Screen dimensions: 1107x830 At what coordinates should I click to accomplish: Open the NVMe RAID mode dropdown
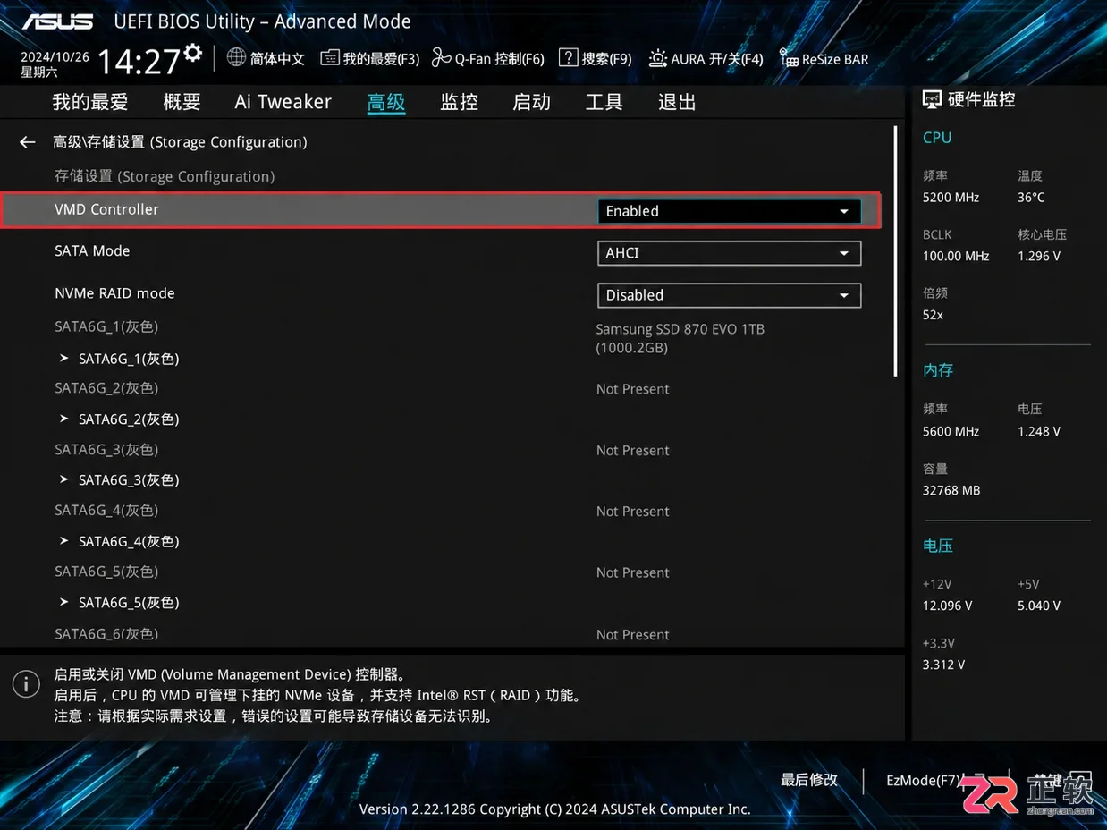tap(729, 295)
